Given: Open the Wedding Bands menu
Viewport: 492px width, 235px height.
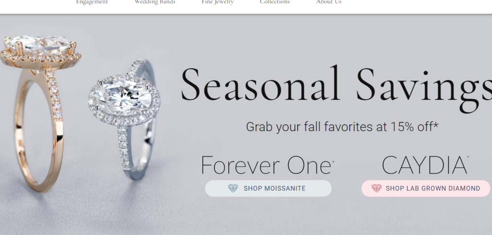Looking at the screenshot, I should [x=155, y=2].
